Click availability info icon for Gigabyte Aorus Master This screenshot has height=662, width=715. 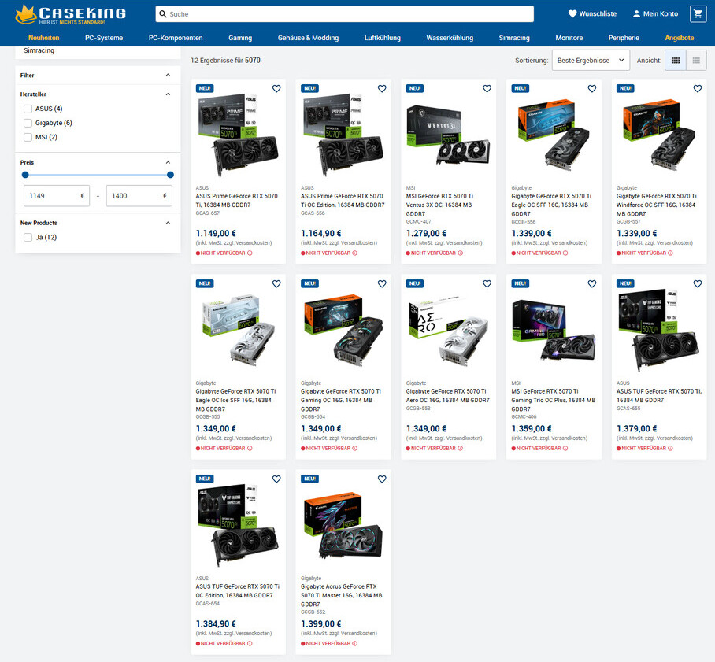pyautogui.click(x=355, y=643)
